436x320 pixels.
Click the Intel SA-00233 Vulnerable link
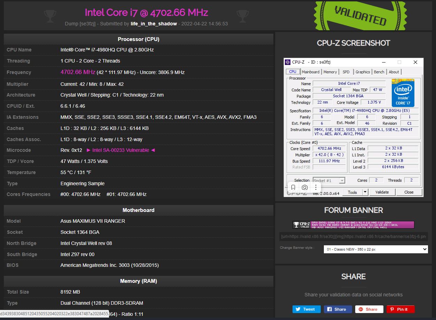pyautogui.click(x=120, y=150)
